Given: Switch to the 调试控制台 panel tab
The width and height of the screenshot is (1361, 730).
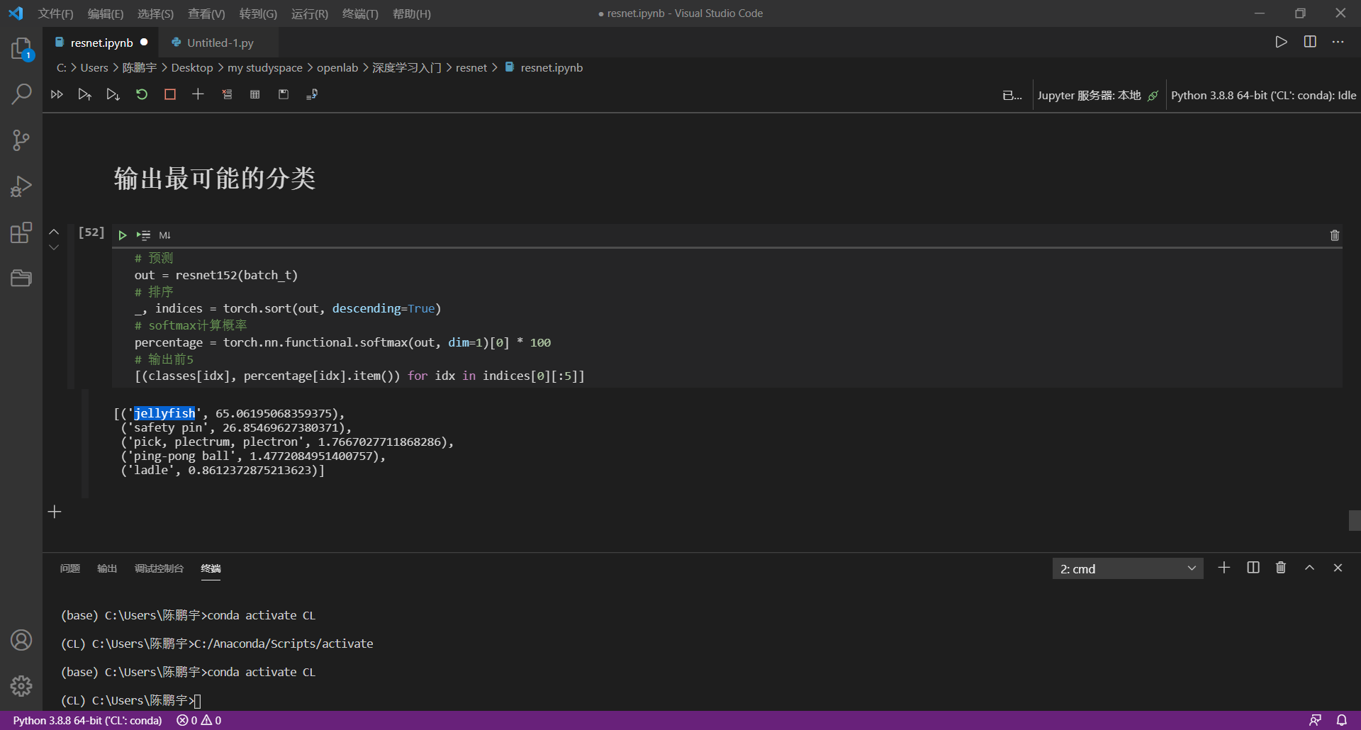Looking at the screenshot, I should [159, 568].
